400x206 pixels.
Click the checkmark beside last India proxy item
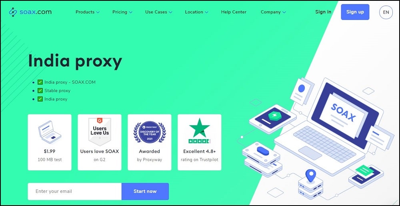coord(40,99)
